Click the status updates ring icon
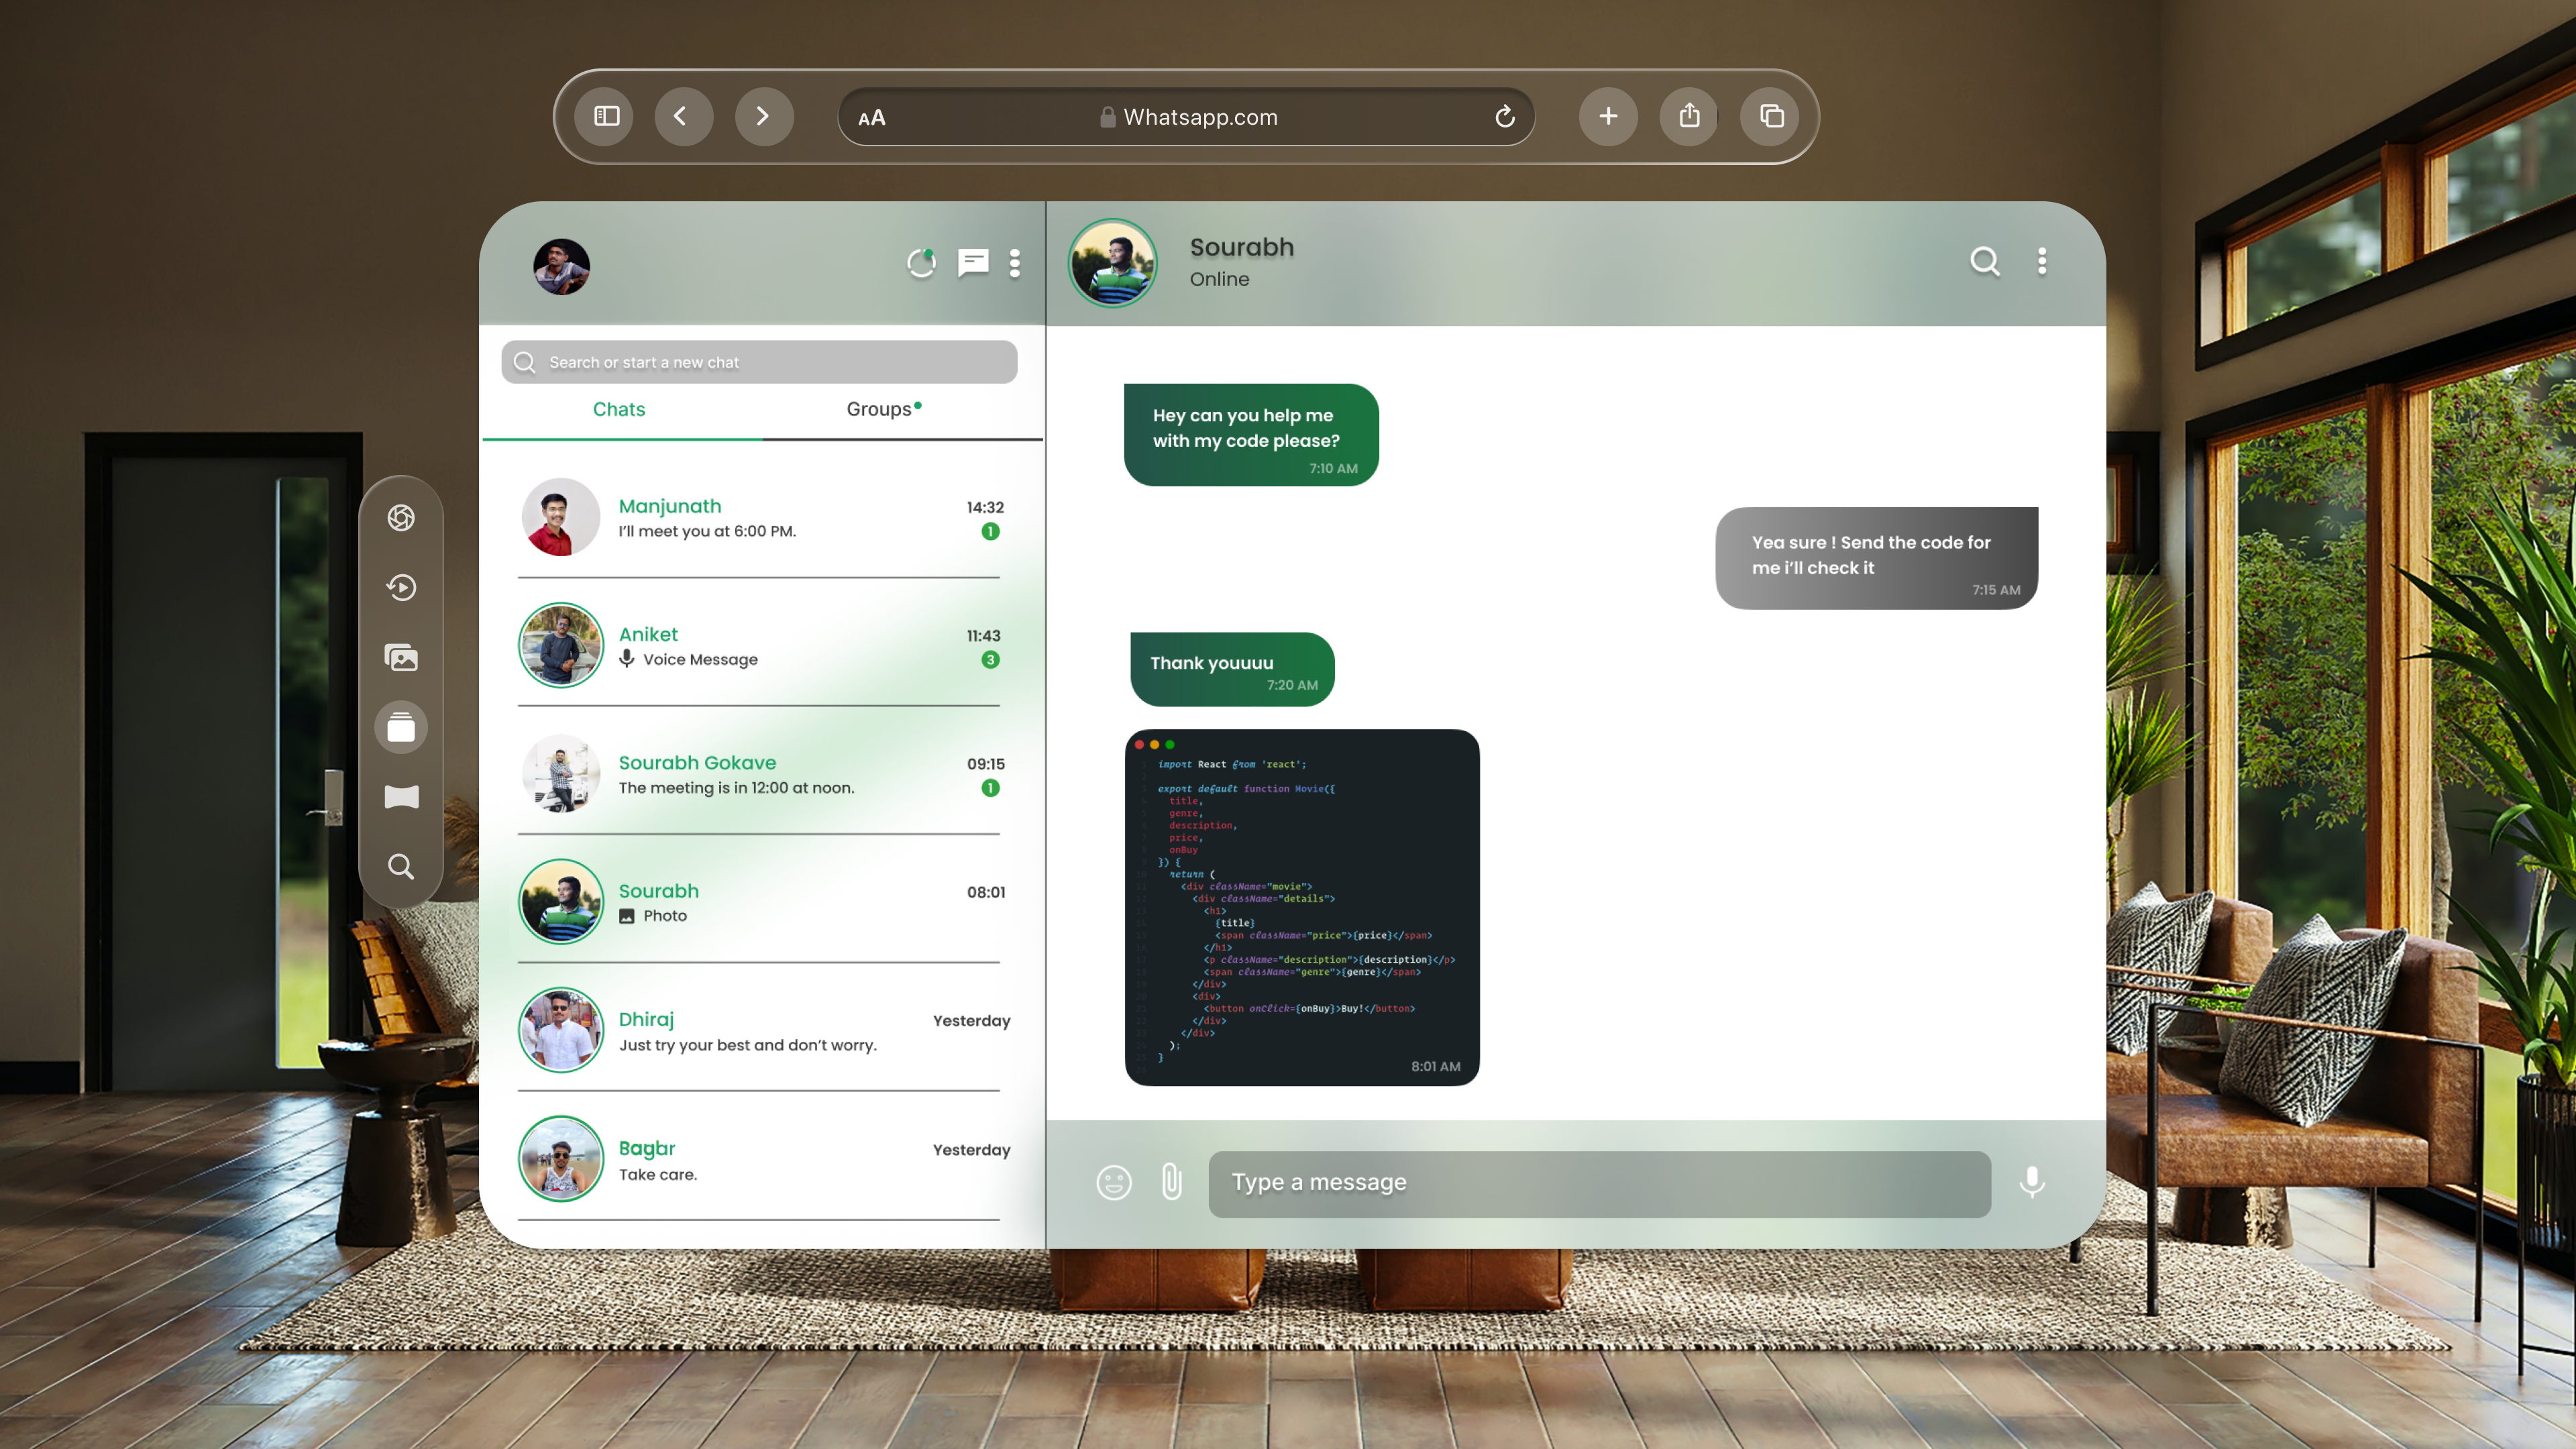Viewport: 2576px width, 1449px height. pos(921,263)
